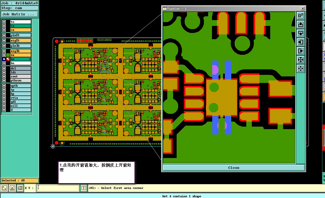Toggle the ss layer checkbox

click(x=4, y=55)
